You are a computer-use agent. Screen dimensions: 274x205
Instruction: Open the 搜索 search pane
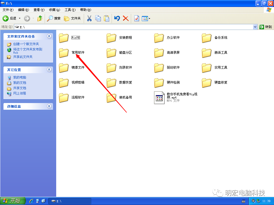tap(54, 18)
